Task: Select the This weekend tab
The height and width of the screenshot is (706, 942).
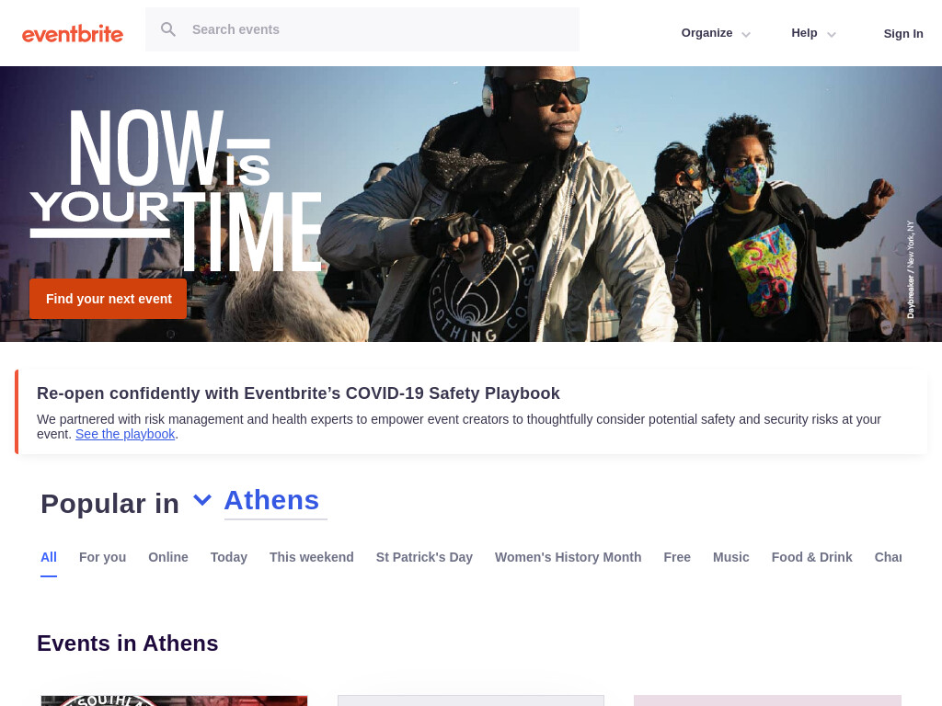Action: tap(311, 558)
